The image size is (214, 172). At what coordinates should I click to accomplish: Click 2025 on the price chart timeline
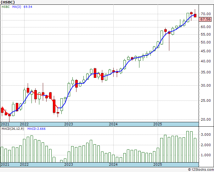(x=158, y=124)
